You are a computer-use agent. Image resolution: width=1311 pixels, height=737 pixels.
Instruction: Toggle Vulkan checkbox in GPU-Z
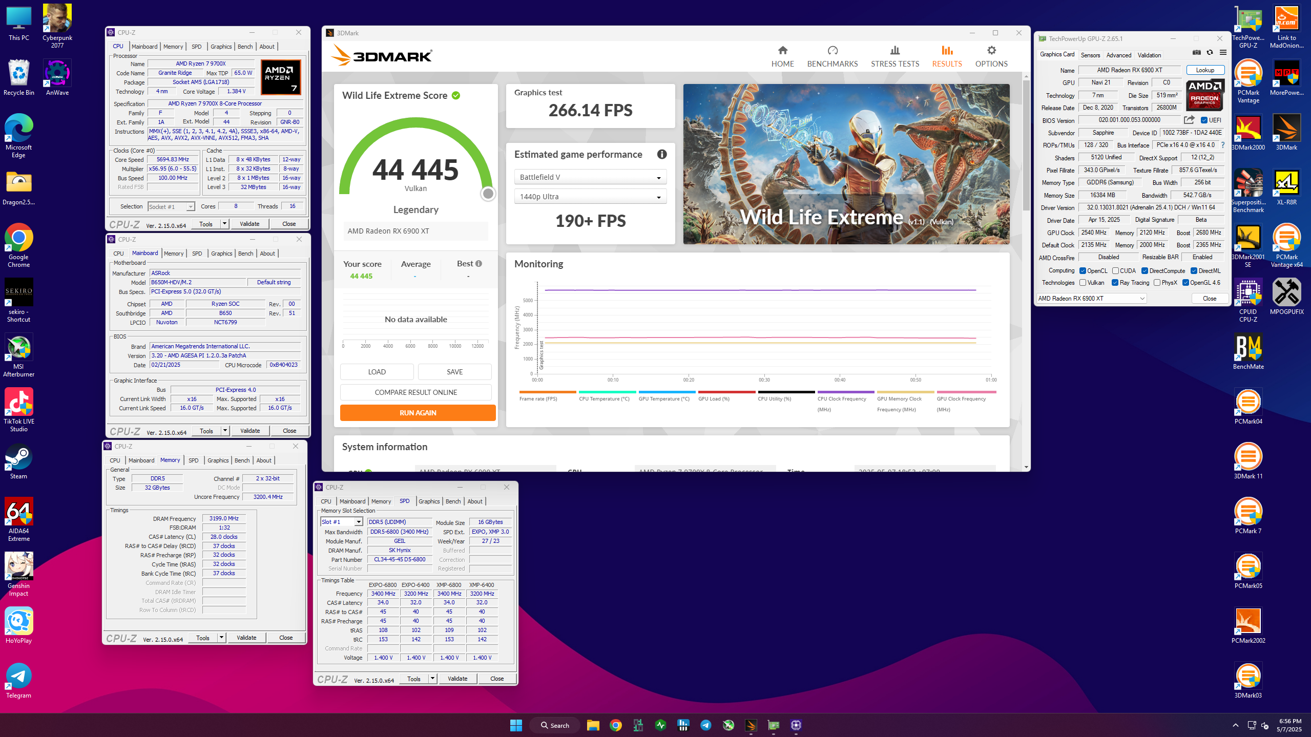coord(1083,283)
